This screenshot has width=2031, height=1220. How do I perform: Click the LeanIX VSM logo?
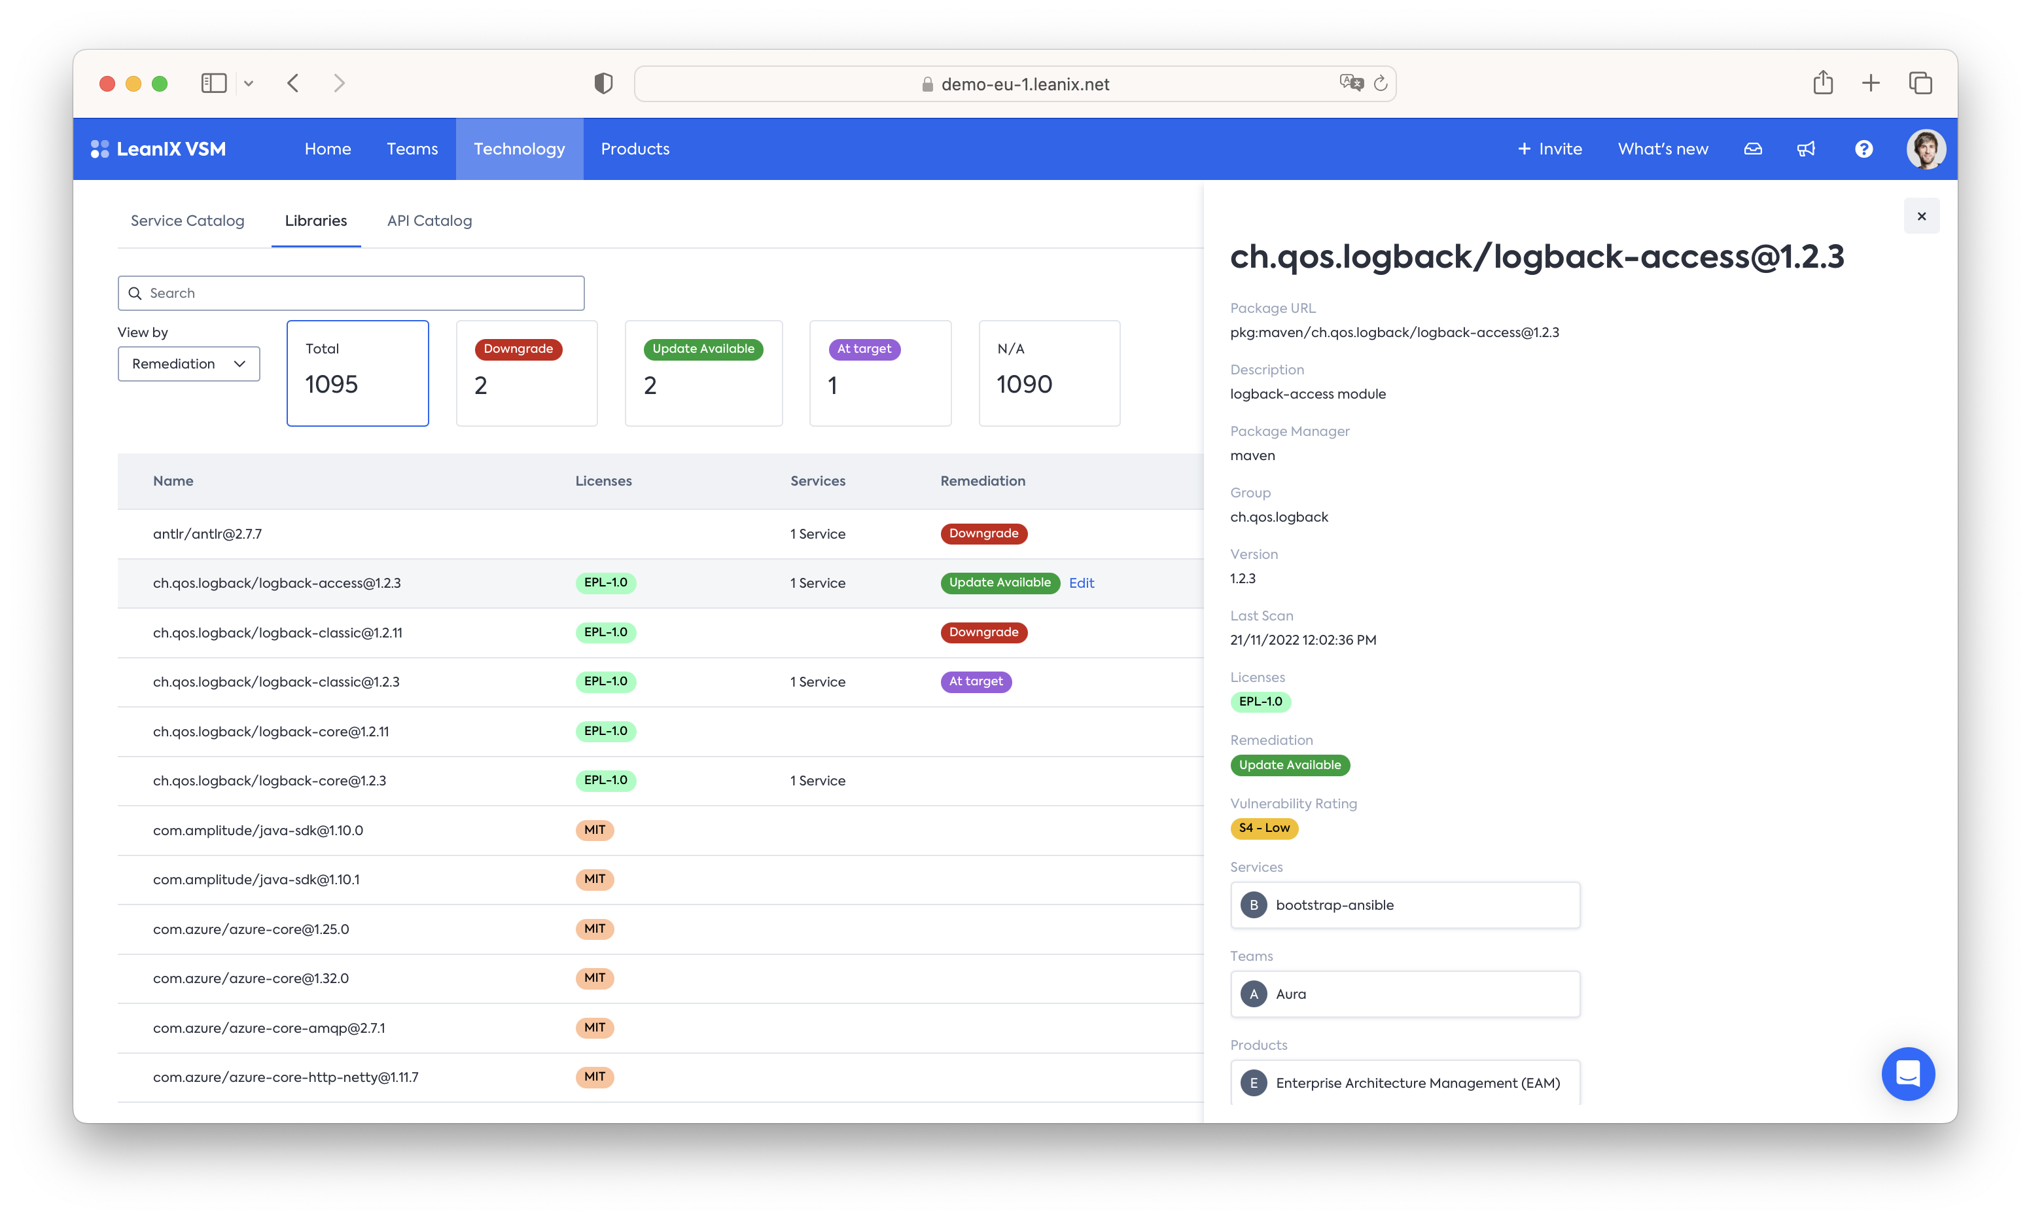158,149
